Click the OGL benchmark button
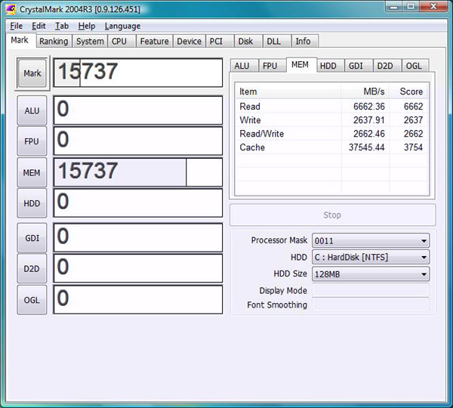This screenshot has height=408, width=453. point(32,299)
